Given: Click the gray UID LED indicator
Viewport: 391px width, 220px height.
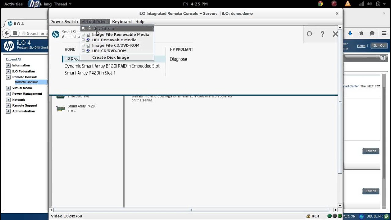Looking at the screenshot, I should (334, 216).
